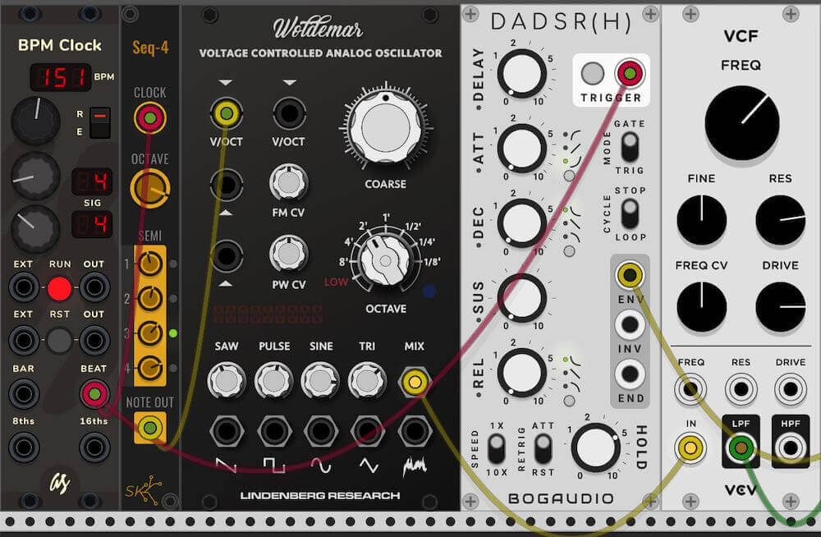The height and width of the screenshot is (537, 821).
Task: Click the VCF FINE knob
Action: pyautogui.click(x=702, y=220)
